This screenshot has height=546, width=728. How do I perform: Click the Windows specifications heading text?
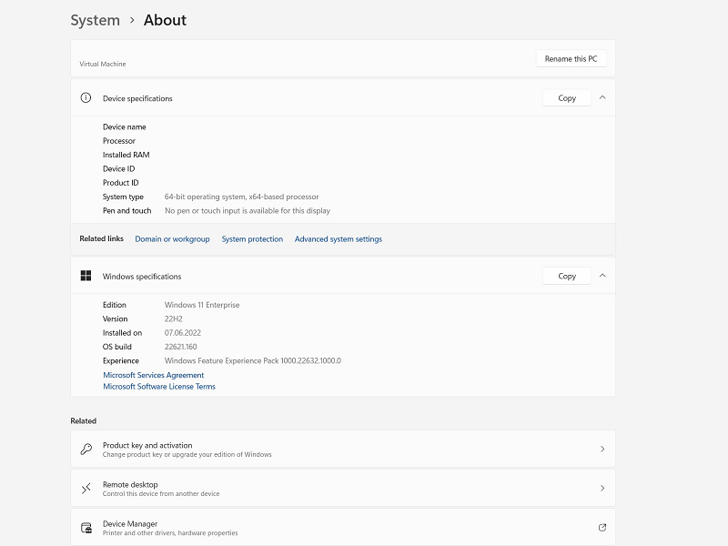point(142,277)
